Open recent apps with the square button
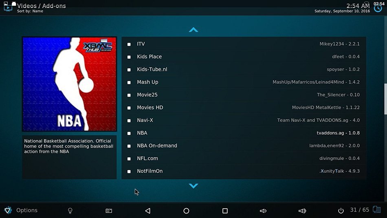The width and height of the screenshot is (387, 218). 225,211
